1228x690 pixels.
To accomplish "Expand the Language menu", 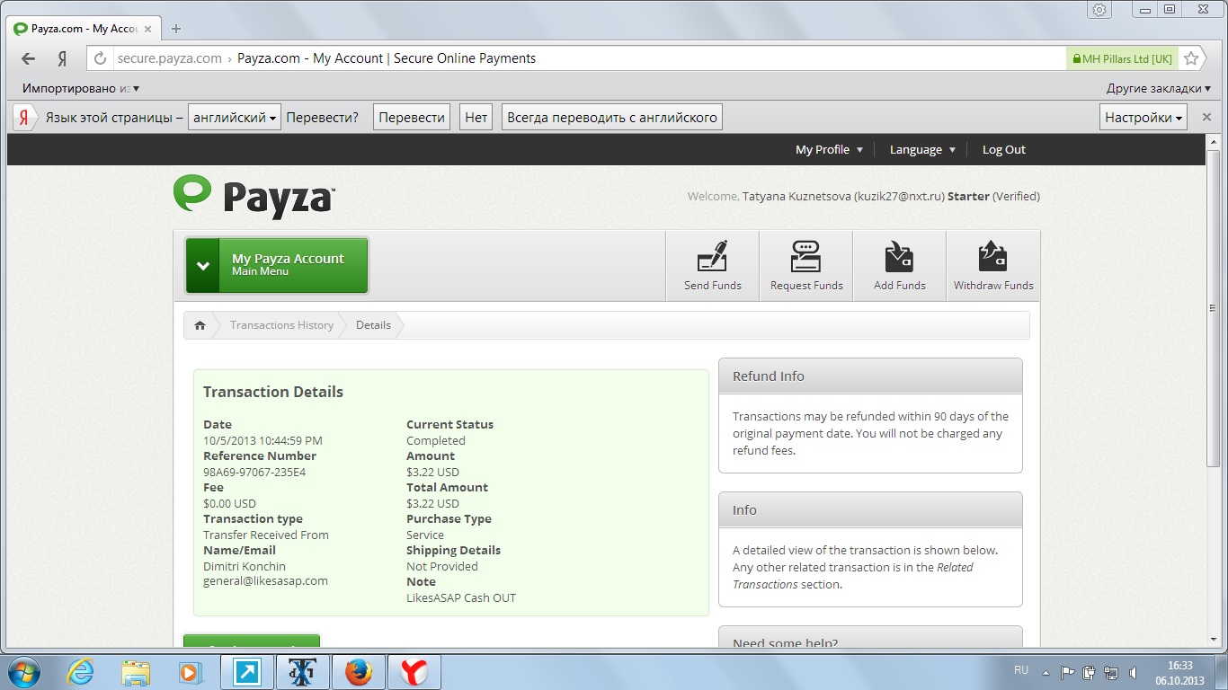I will click(x=922, y=150).
